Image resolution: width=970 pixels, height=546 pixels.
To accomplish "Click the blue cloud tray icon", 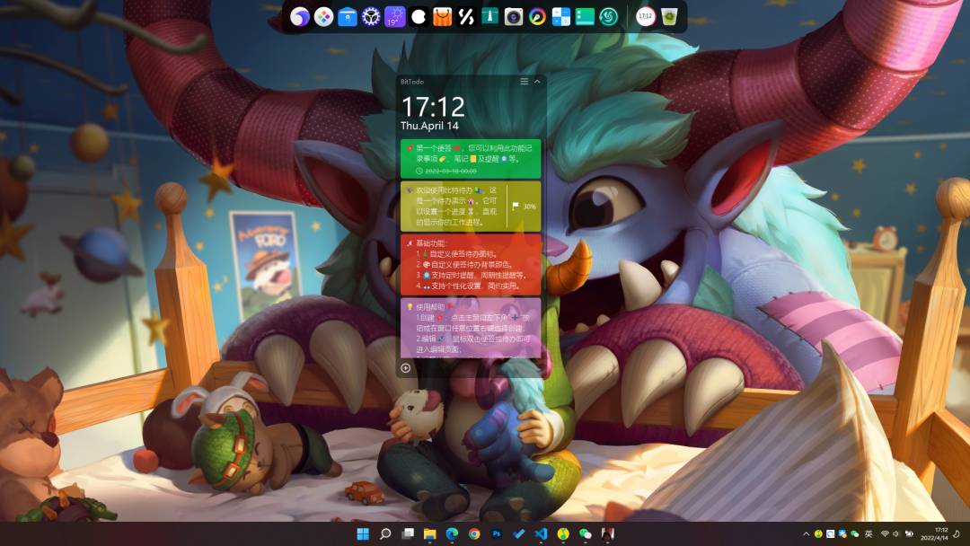I will [842, 534].
